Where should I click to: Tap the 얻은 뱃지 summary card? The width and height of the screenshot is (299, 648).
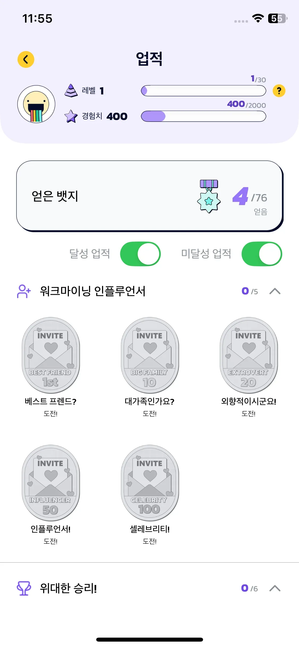[106, 196]
